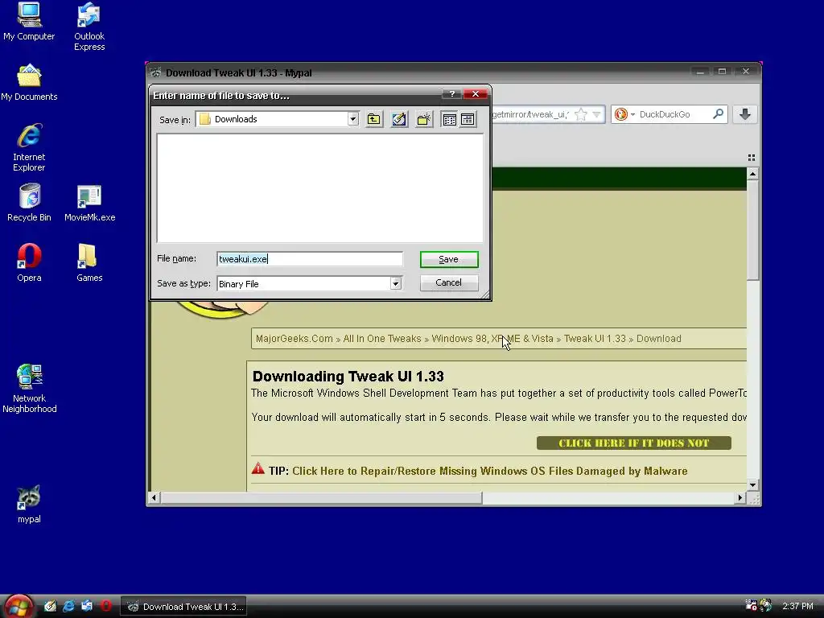Expand the Save as type dropdown arrow

(x=396, y=284)
